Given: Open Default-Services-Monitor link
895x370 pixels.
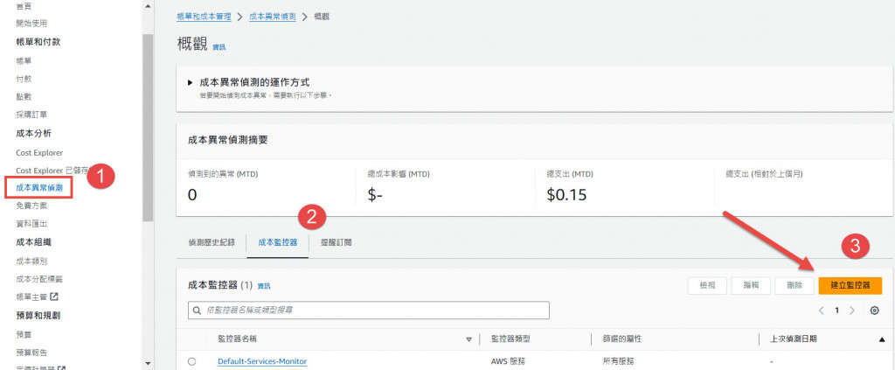Looking at the screenshot, I should [262, 361].
